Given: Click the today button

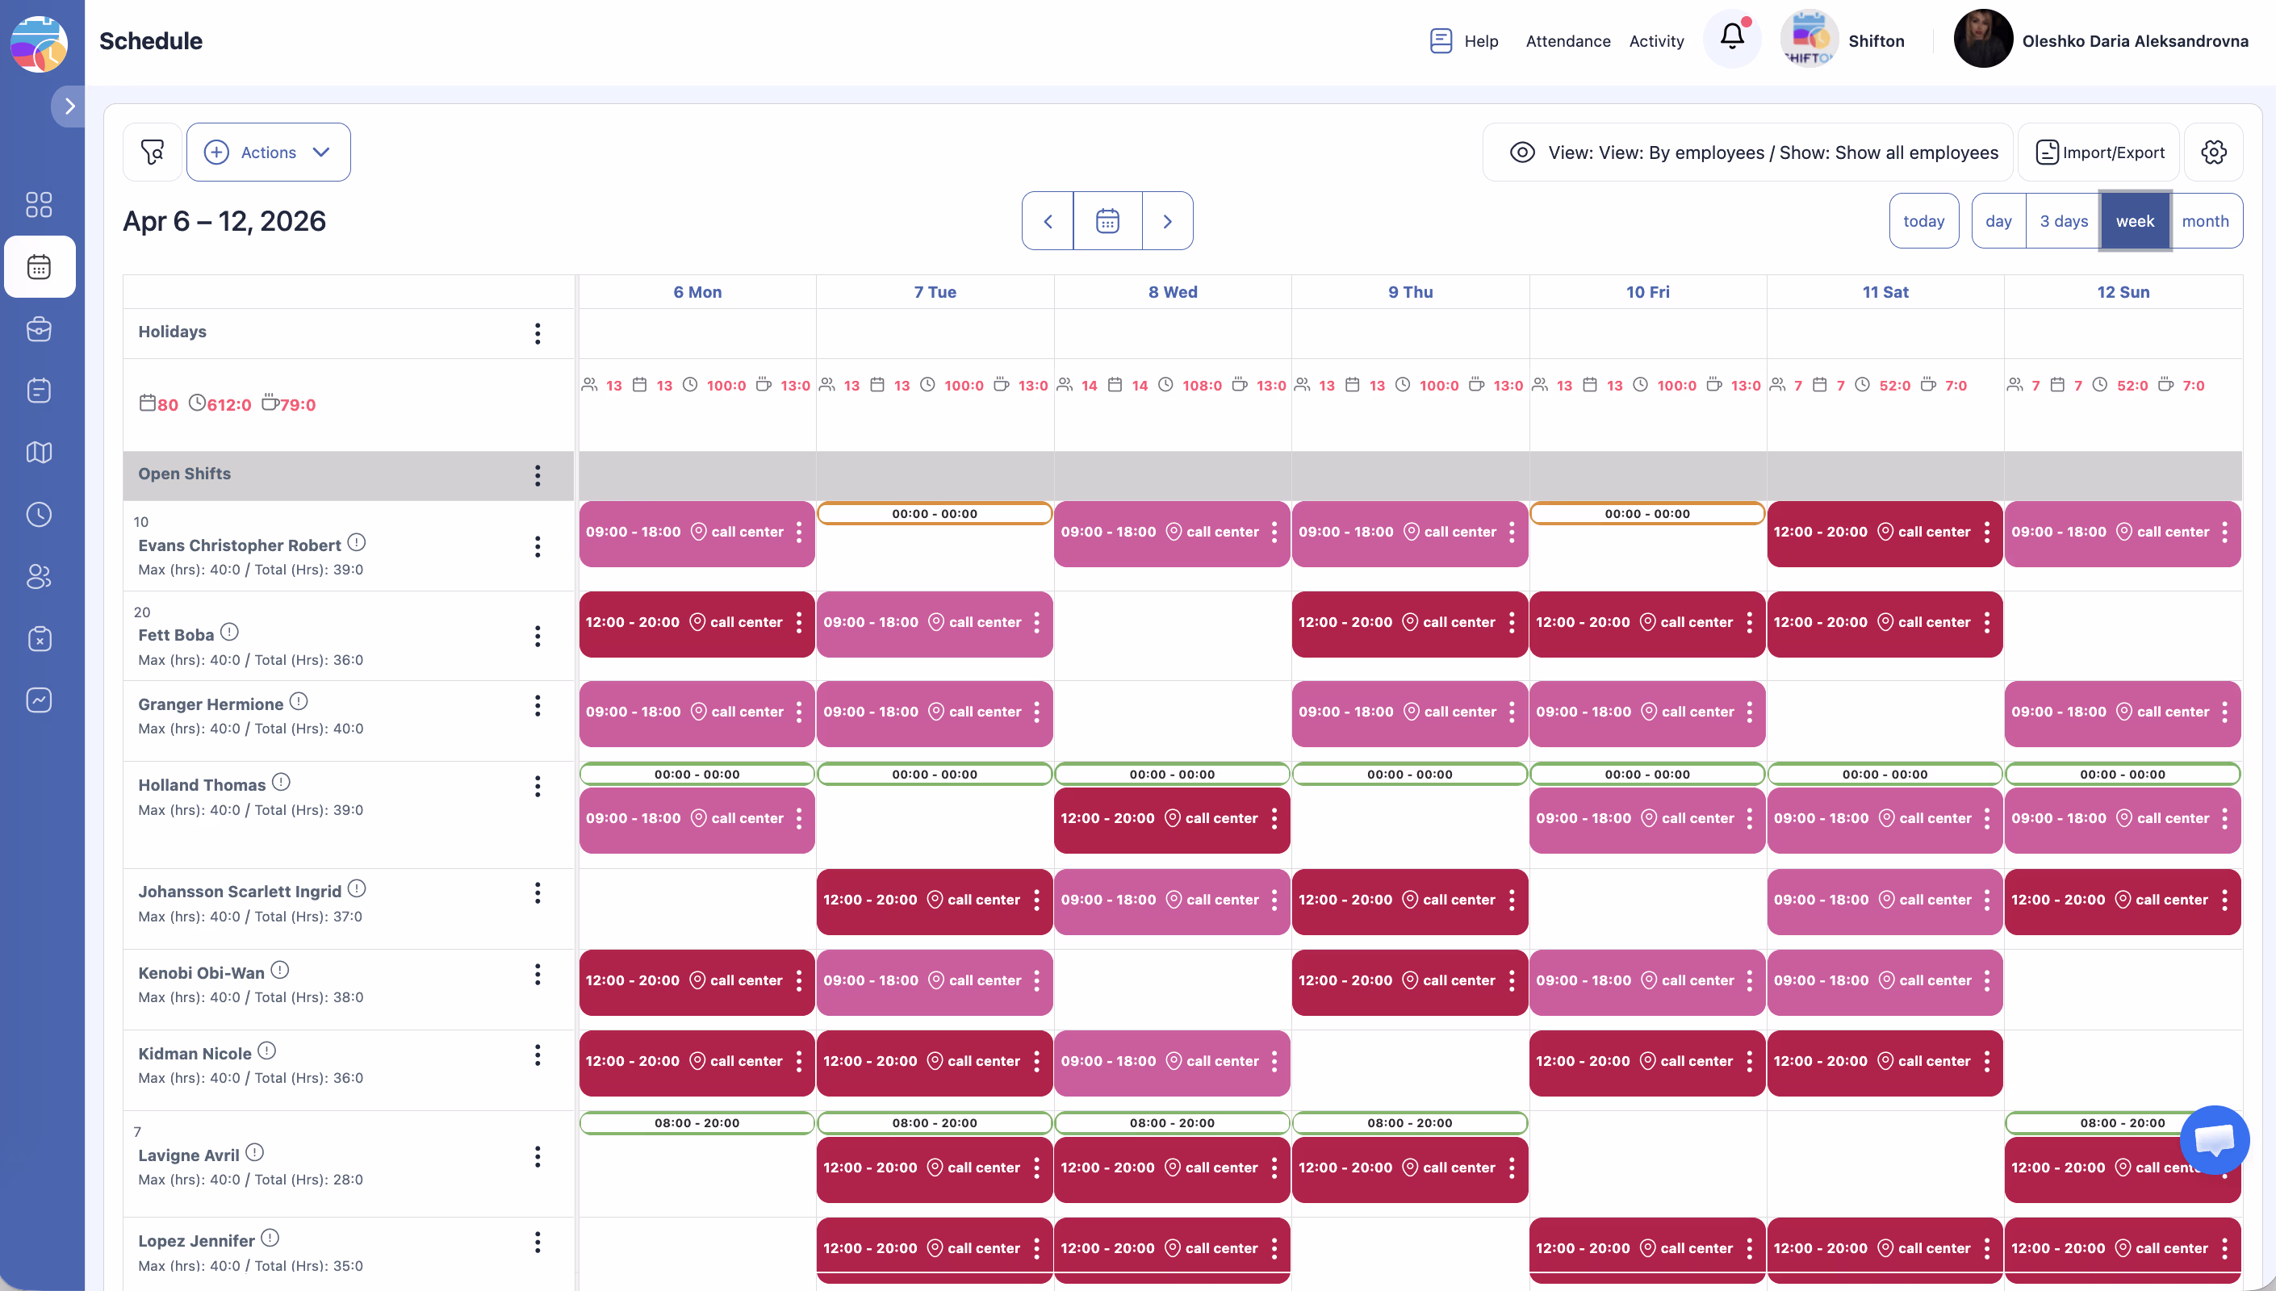Looking at the screenshot, I should (1923, 221).
